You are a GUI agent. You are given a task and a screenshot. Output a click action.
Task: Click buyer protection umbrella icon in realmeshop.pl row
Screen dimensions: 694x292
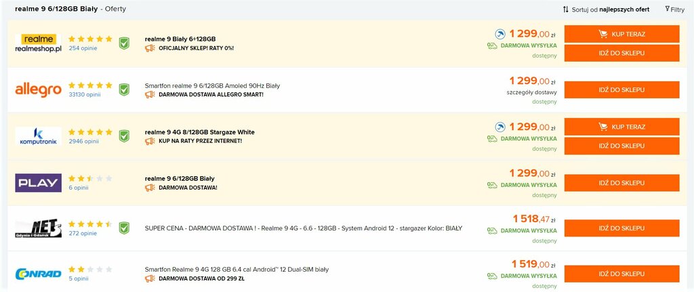500,34
